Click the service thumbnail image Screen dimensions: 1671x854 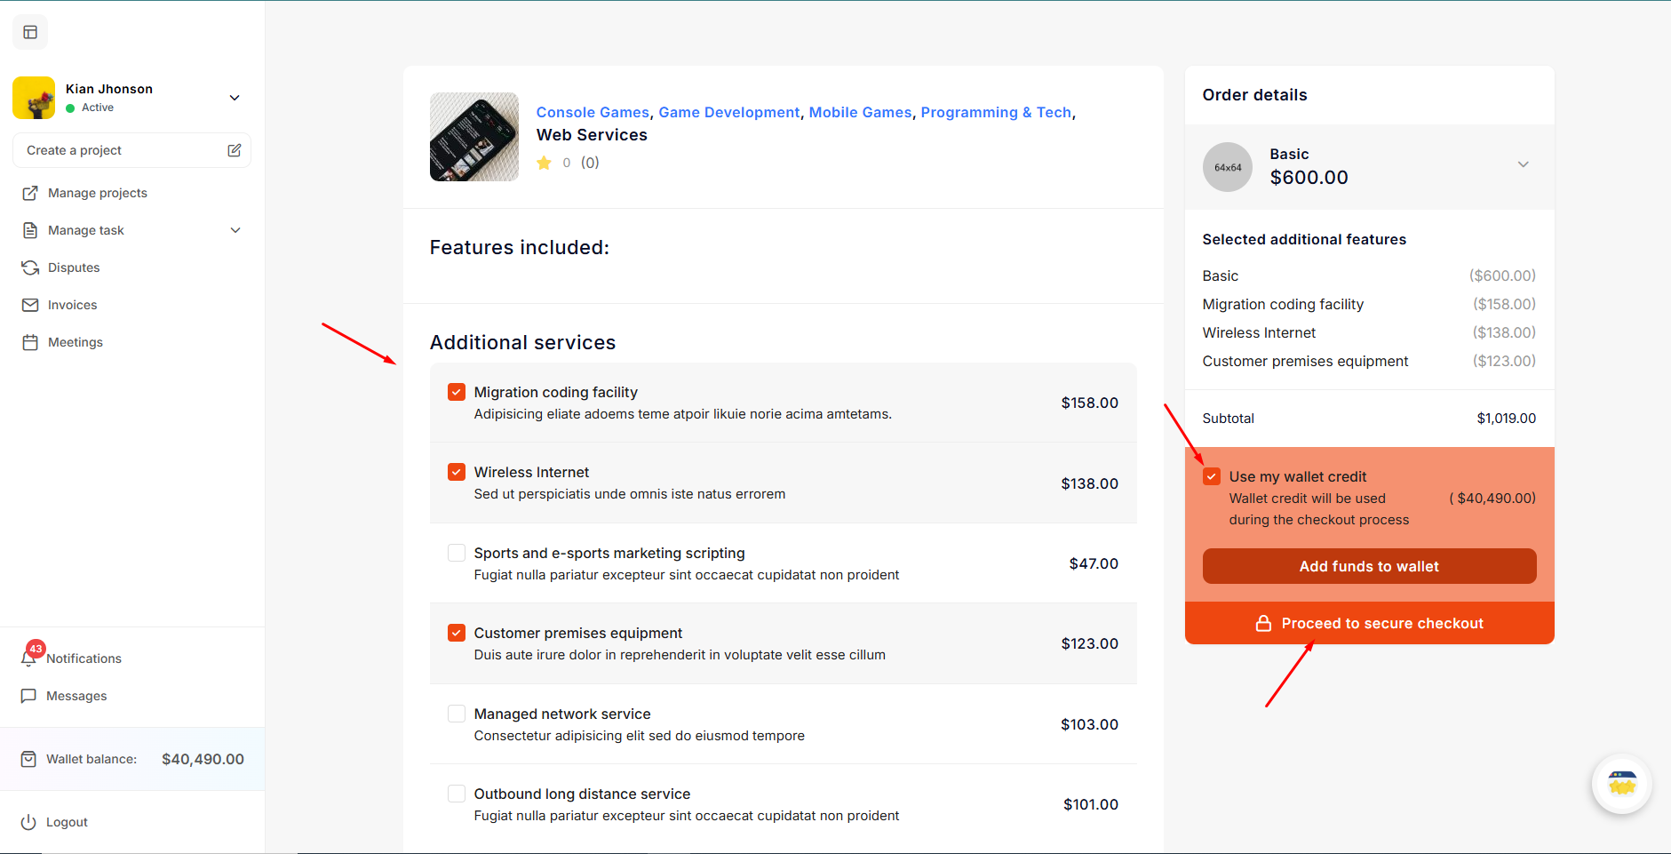point(474,137)
